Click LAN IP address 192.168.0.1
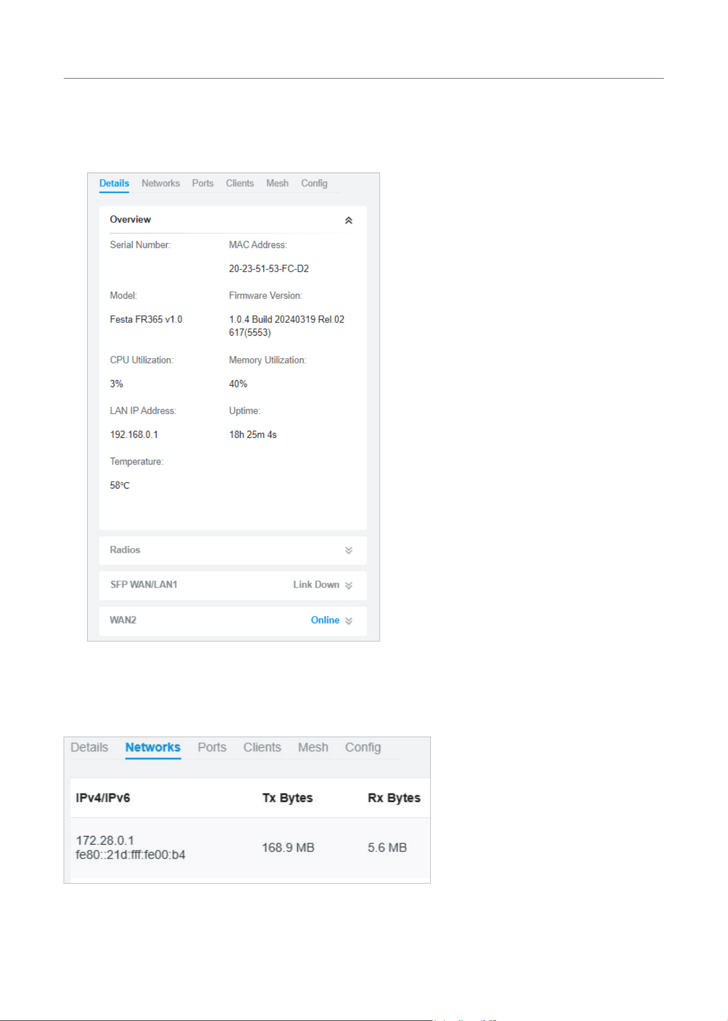The width and height of the screenshot is (728, 1021). pyautogui.click(x=134, y=435)
